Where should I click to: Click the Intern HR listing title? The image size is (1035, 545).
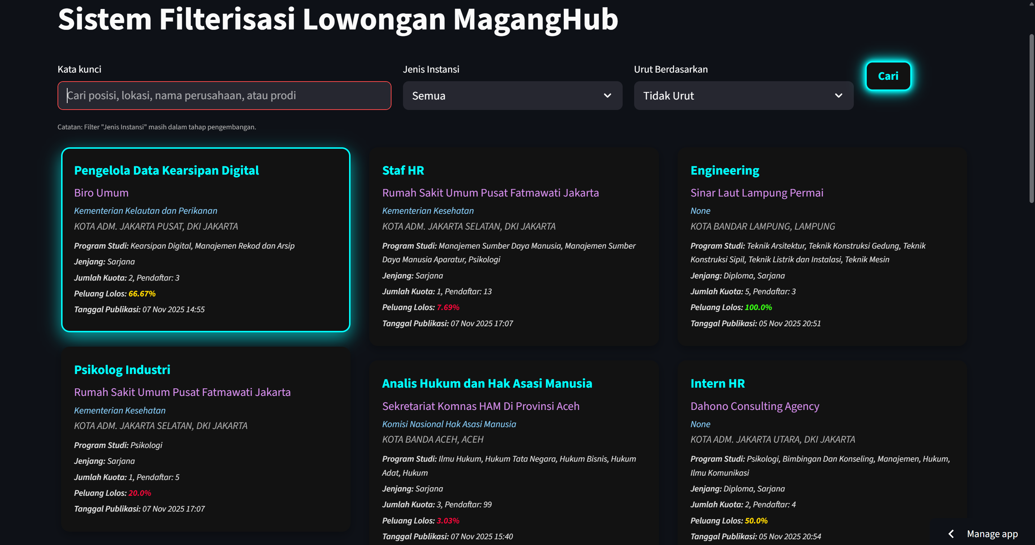[717, 383]
